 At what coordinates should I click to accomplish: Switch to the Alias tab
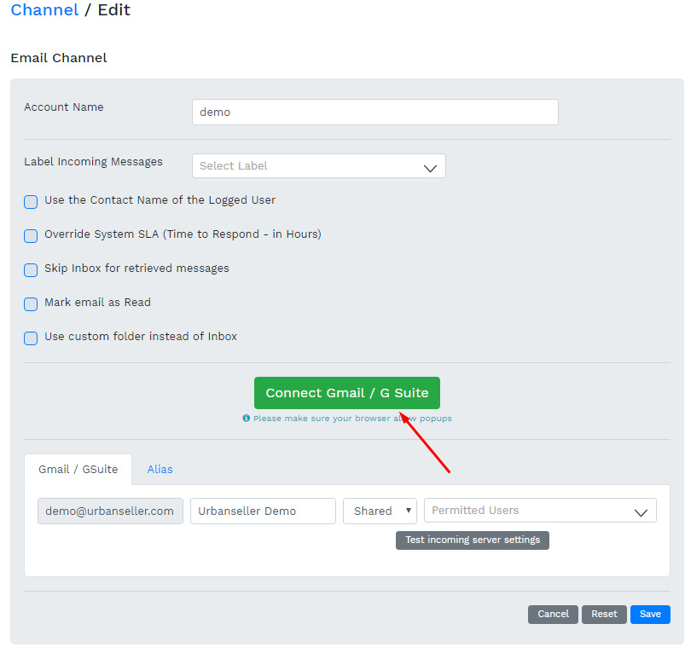pyautogui.click(x=160, y=469)
